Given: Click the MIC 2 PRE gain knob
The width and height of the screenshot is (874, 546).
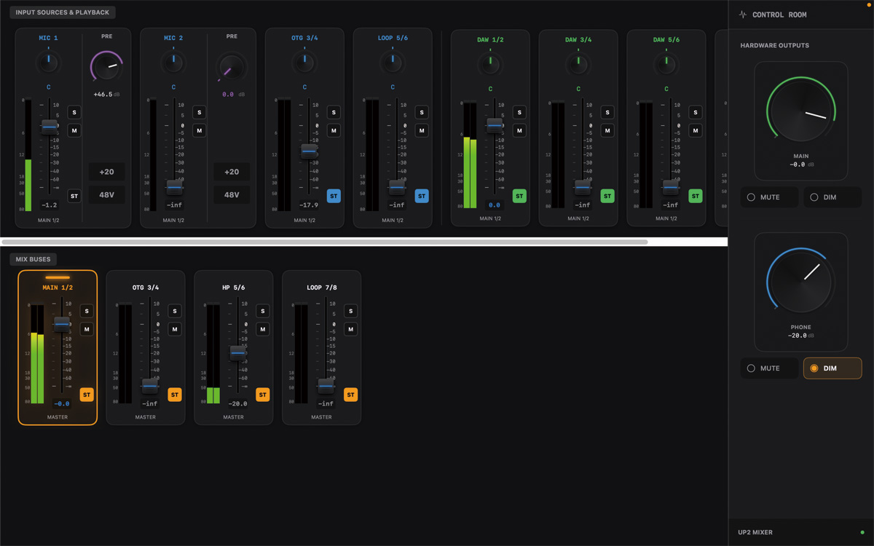Looking at the screenshot, I should (x=232, y=68).
